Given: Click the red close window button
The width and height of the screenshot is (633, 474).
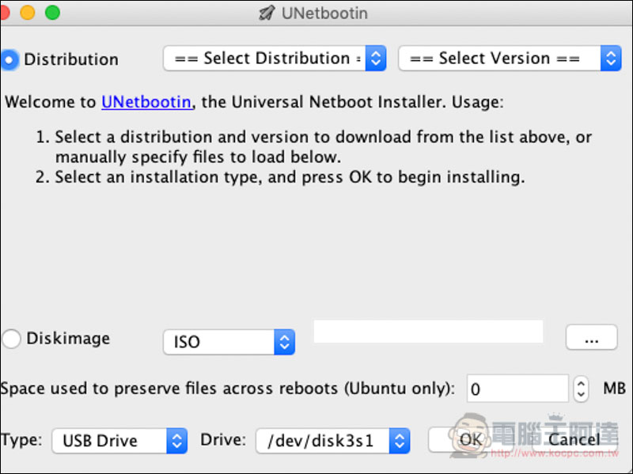Looking at the screenshot, I should 5,13.
